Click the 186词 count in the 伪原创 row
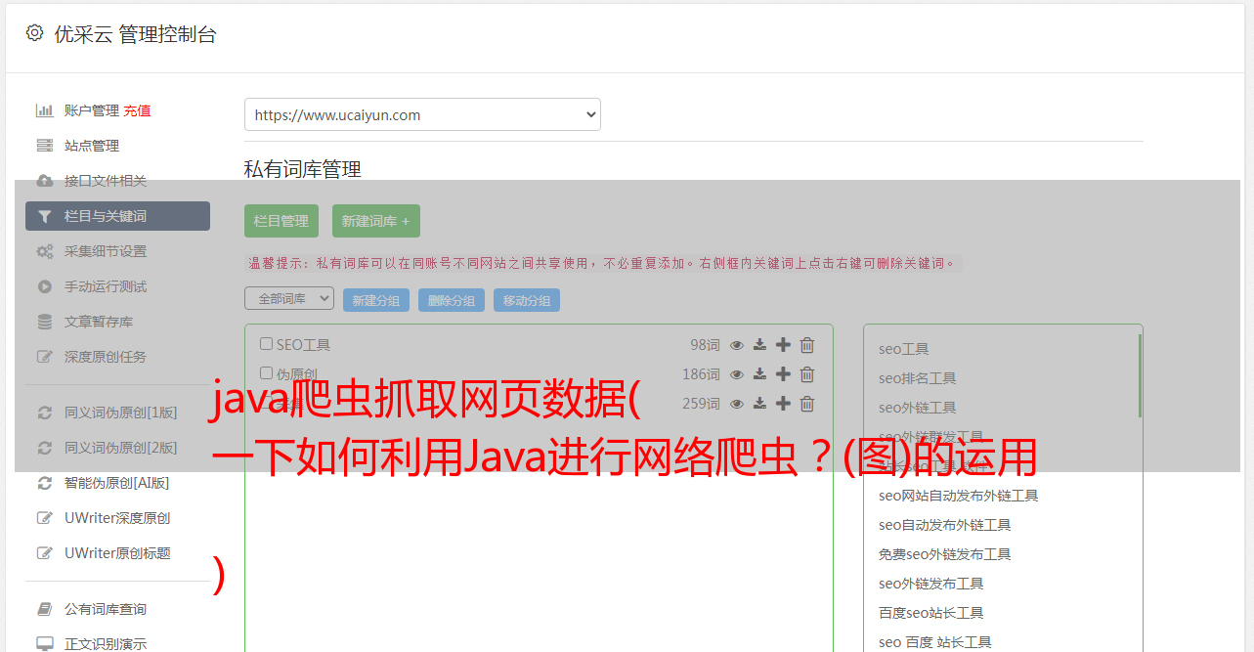 point(701,374)
